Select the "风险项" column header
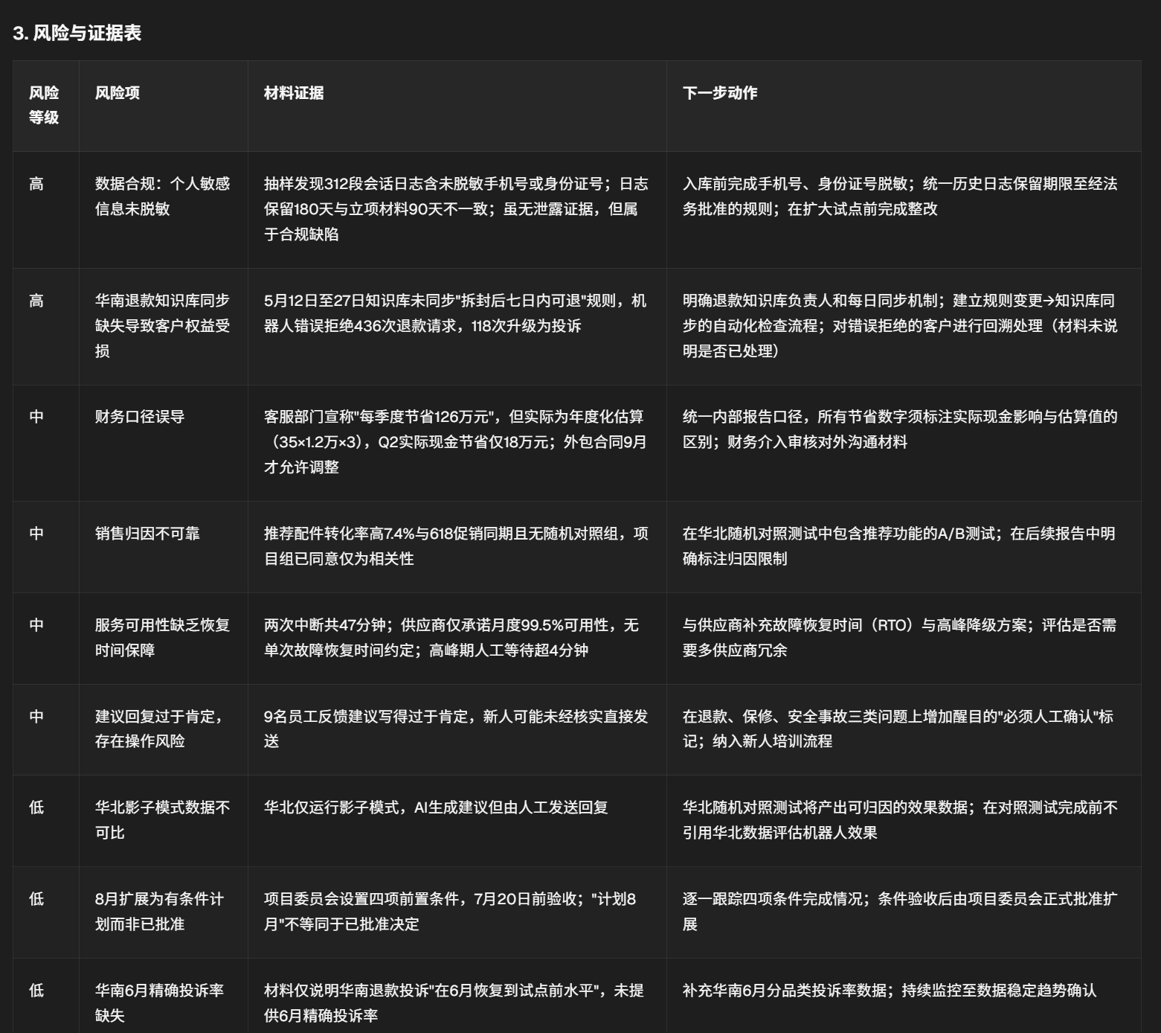This screenshot has width=1161, height=1033. tap(118, 93)
